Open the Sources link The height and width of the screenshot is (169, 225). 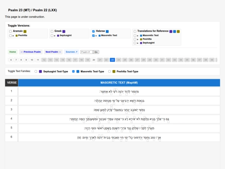click(x=72, y=52)
